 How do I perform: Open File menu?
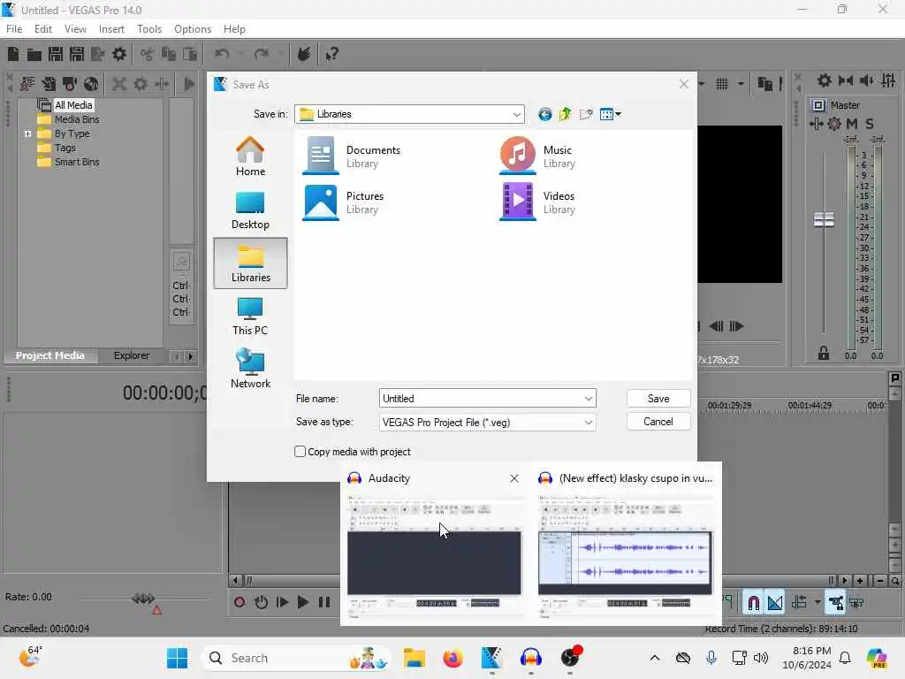[x=14, y=29]
